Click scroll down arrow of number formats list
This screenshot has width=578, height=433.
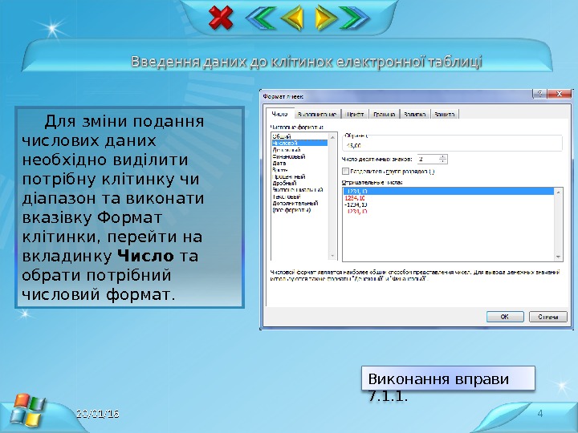pyautogui.click(x=332, y=256)
